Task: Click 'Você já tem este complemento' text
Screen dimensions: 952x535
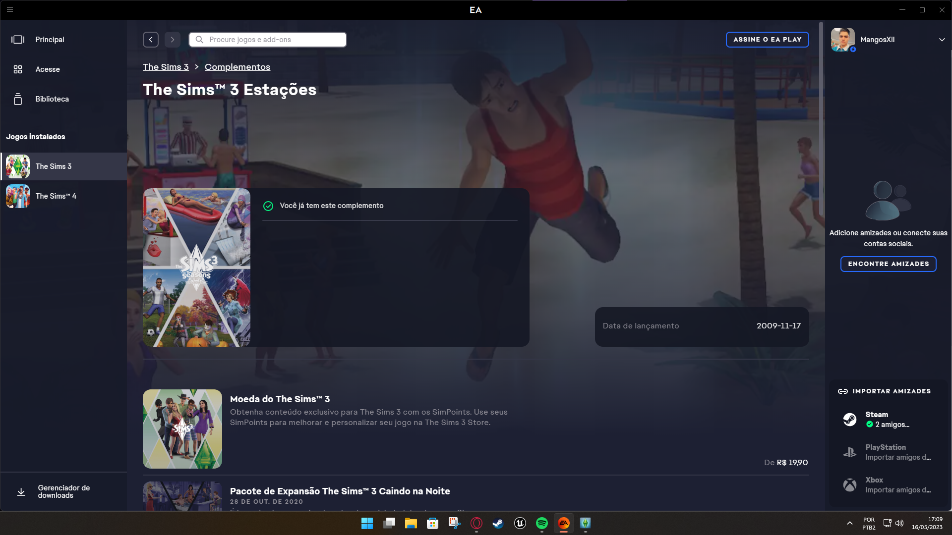Action: point(331,206)
